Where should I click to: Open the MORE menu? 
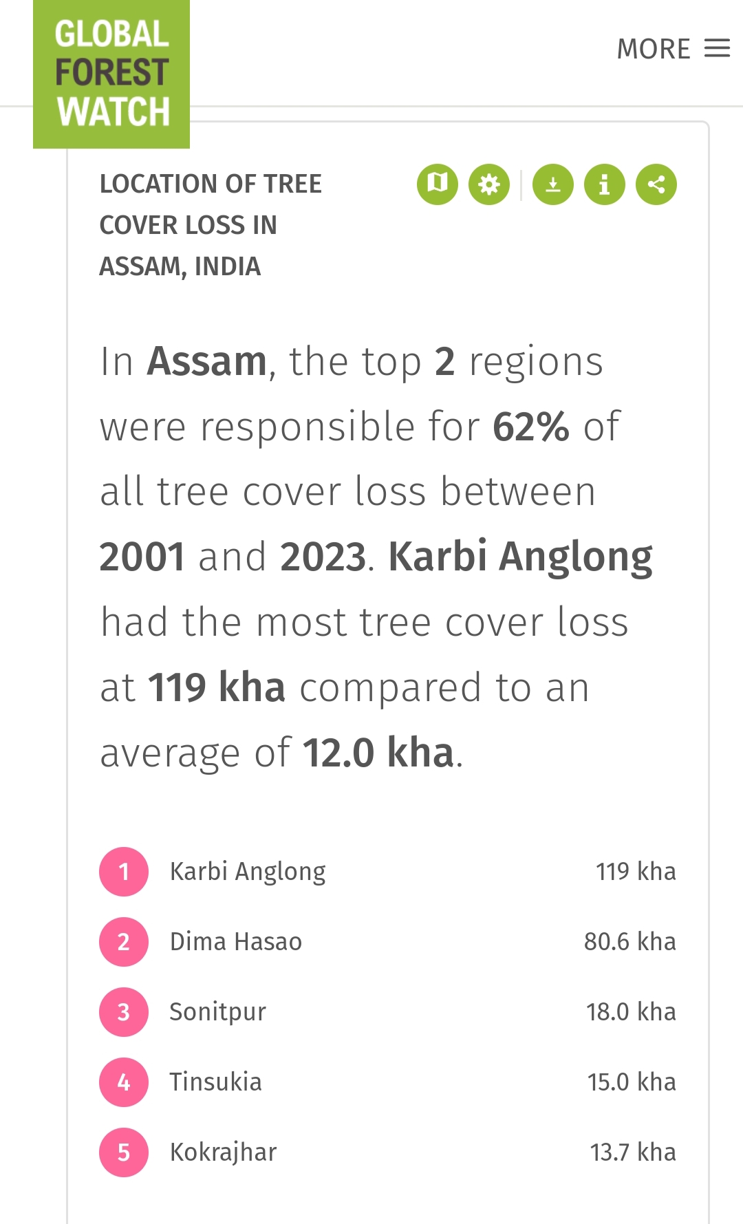[x=654, y=47]
